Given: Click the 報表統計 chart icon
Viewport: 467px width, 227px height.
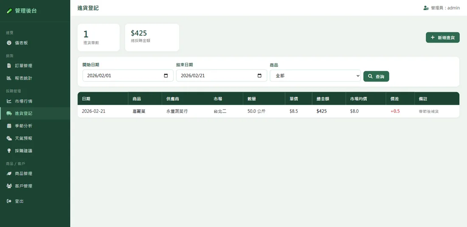Looking at the screenshot, I should [x=9, y=78].
